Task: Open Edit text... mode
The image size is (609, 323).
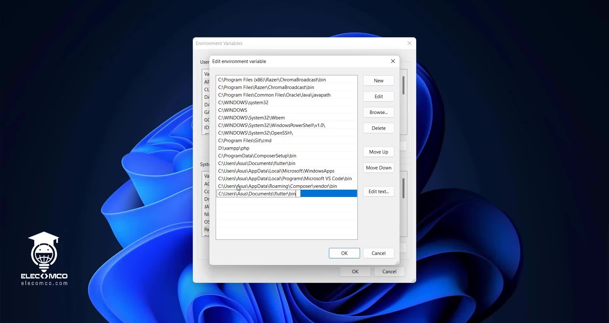Action: 378,192
